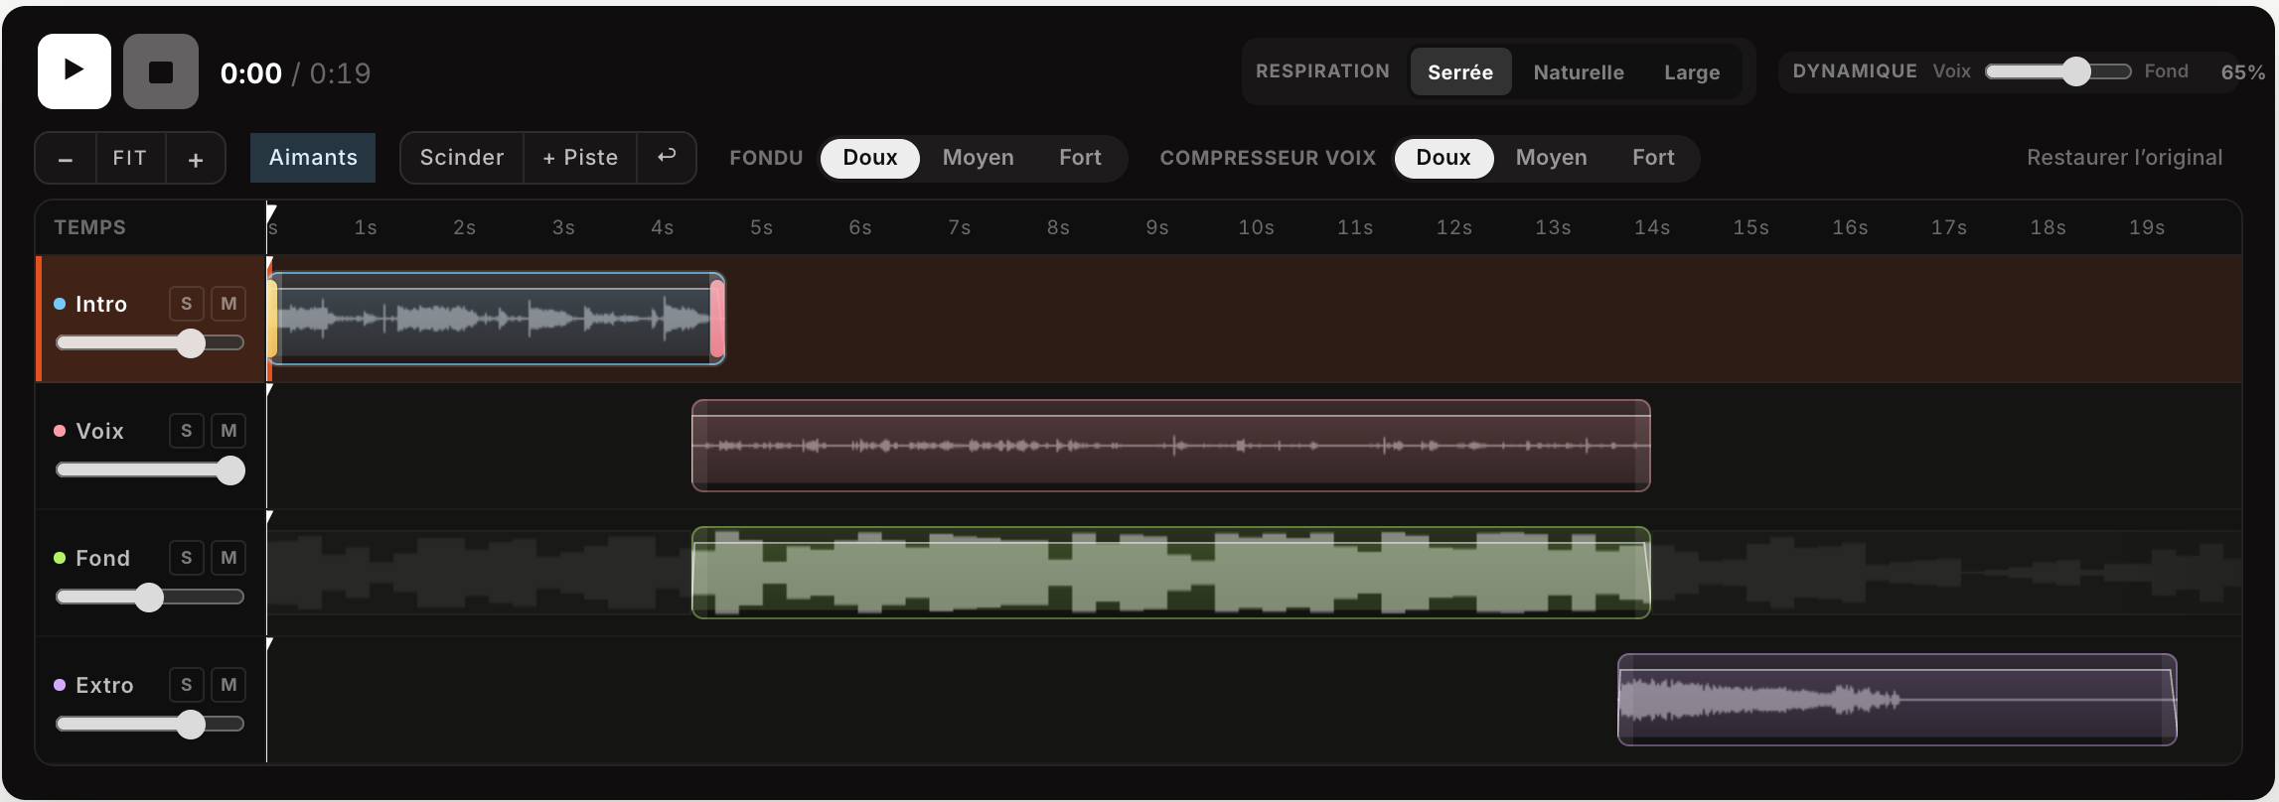Click the Scinder button
Viewport: 2279px width, 802px height.
(x=462, y=158)
